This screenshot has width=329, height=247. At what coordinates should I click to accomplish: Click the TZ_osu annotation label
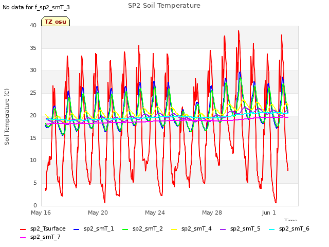coord(56,22)
